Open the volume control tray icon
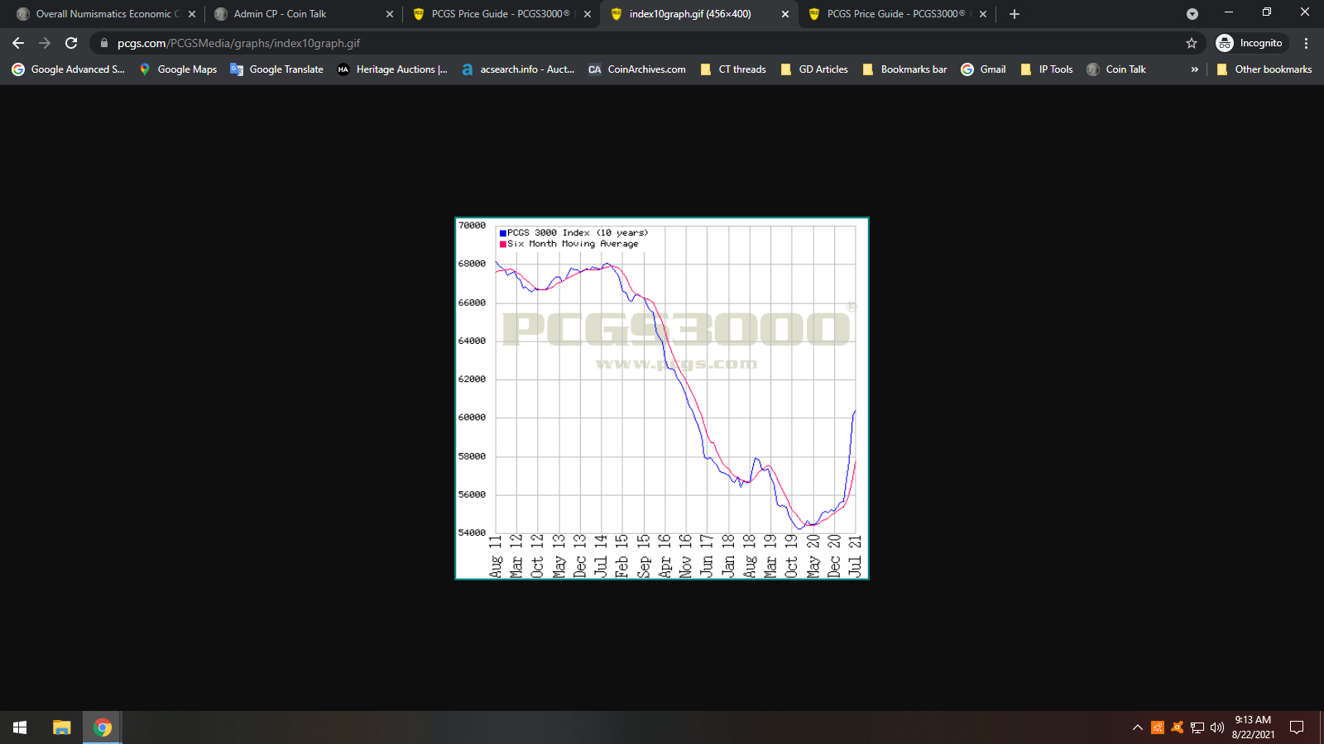The image size is (1324, 744). (1216, 727)
